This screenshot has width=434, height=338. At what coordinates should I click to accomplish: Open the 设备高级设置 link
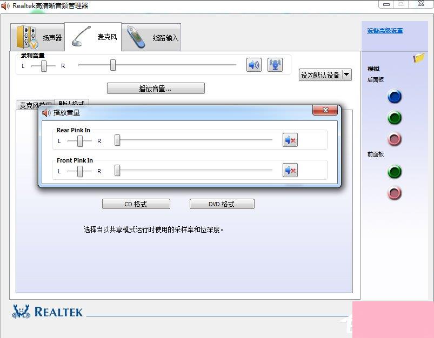(385, 30)
